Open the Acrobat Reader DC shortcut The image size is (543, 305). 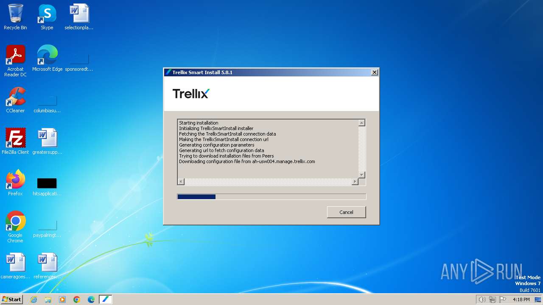[15, 61]
